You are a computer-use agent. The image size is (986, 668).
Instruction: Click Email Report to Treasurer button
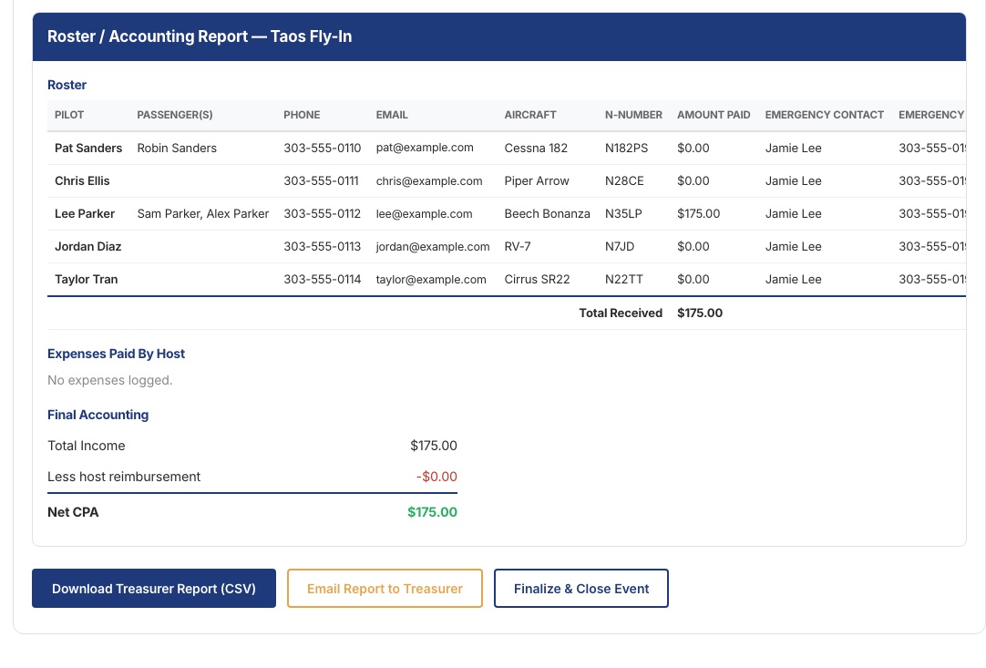coord(385,588)
